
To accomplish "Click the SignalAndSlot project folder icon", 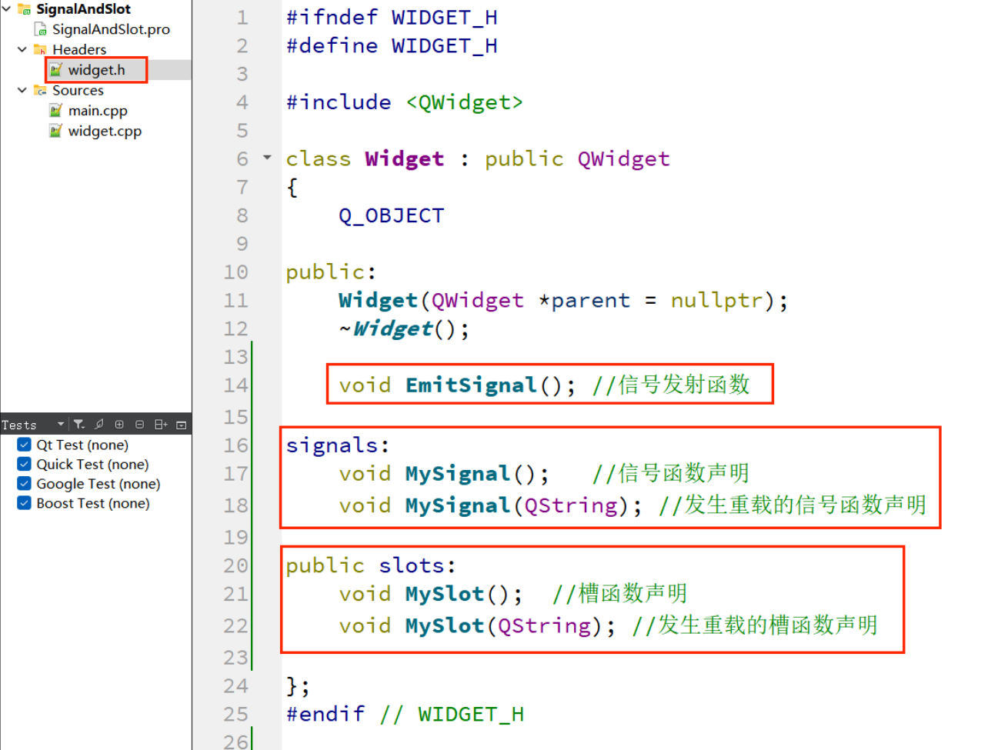I will [x=25, y=9].
